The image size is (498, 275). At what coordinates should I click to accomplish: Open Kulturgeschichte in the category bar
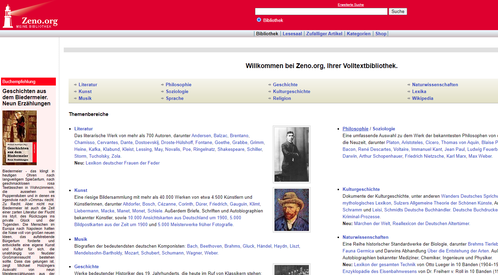[x=291, y=91]
